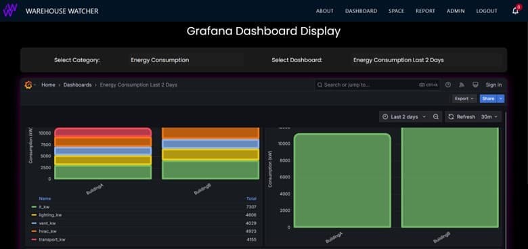528x249 pixels.
Task: Click the WAREHOUSE WATCHER brand title
Action: coord(62,11)
